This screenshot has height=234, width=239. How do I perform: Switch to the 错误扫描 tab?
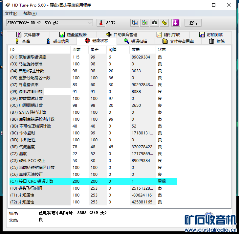[x=136, y=41]
